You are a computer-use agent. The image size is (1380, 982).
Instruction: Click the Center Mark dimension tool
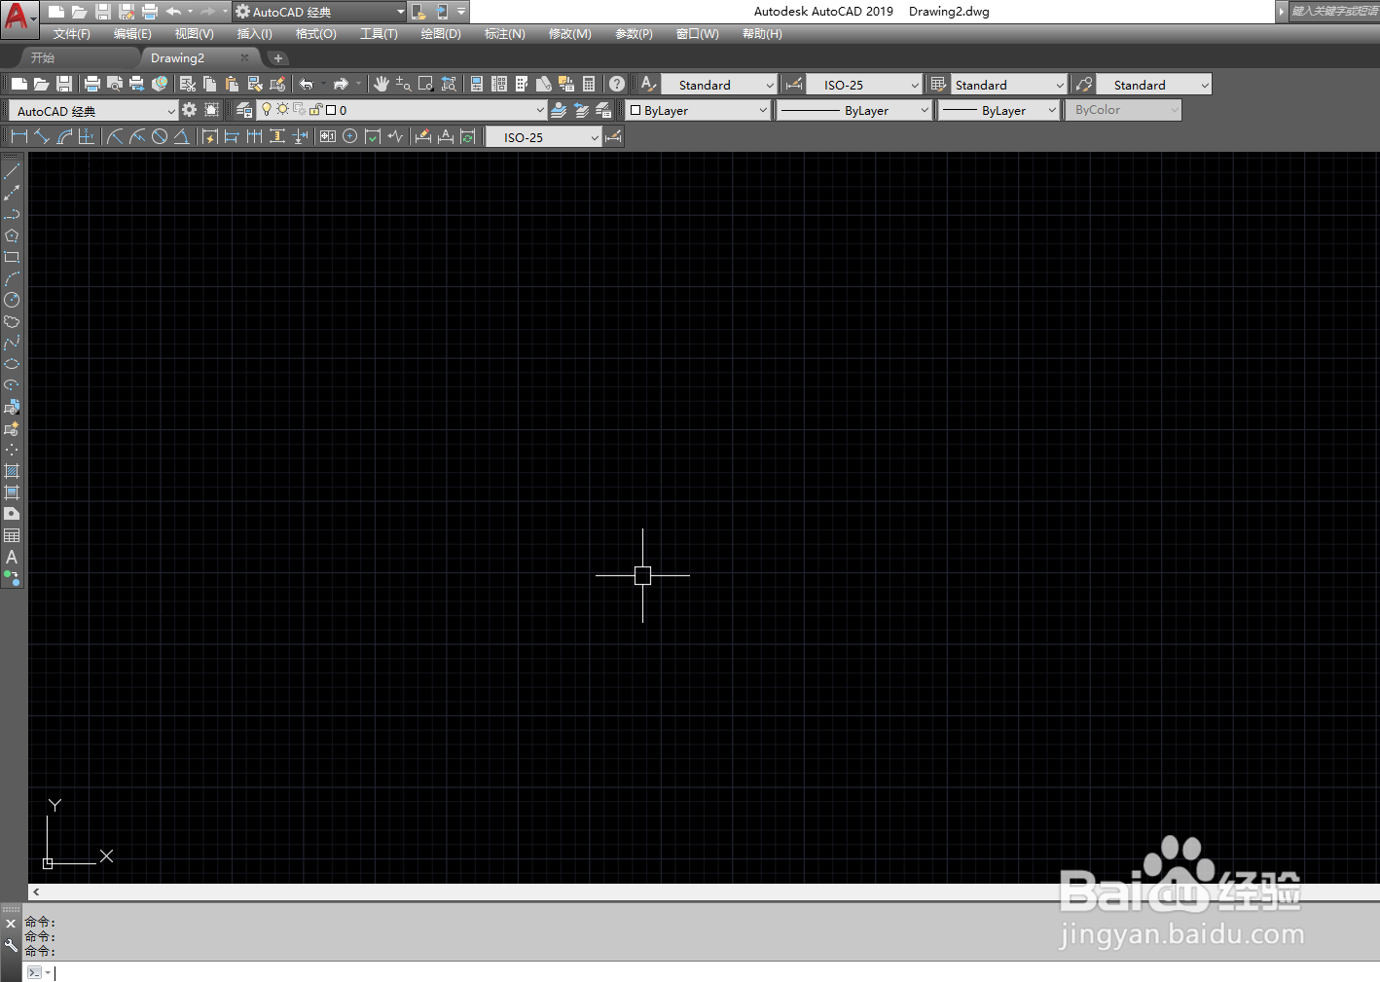tap(349, 137)
